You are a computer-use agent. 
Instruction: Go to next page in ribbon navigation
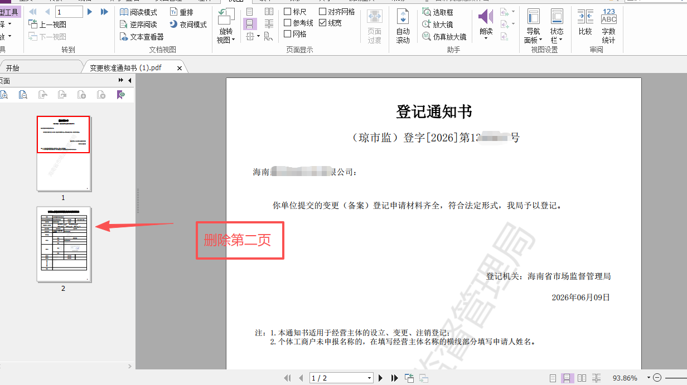[x=90, y=12]
